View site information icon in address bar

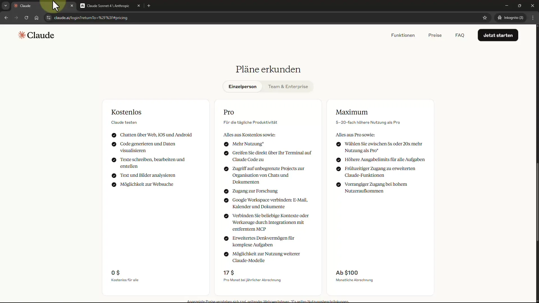(49, 18)
